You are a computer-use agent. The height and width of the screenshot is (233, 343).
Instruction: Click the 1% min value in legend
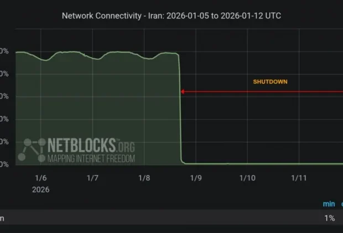click(x=330, y=218)
